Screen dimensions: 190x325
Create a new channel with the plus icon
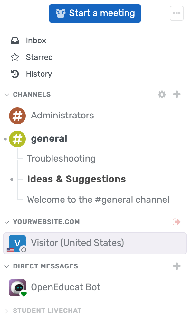[x=177, y=94]
